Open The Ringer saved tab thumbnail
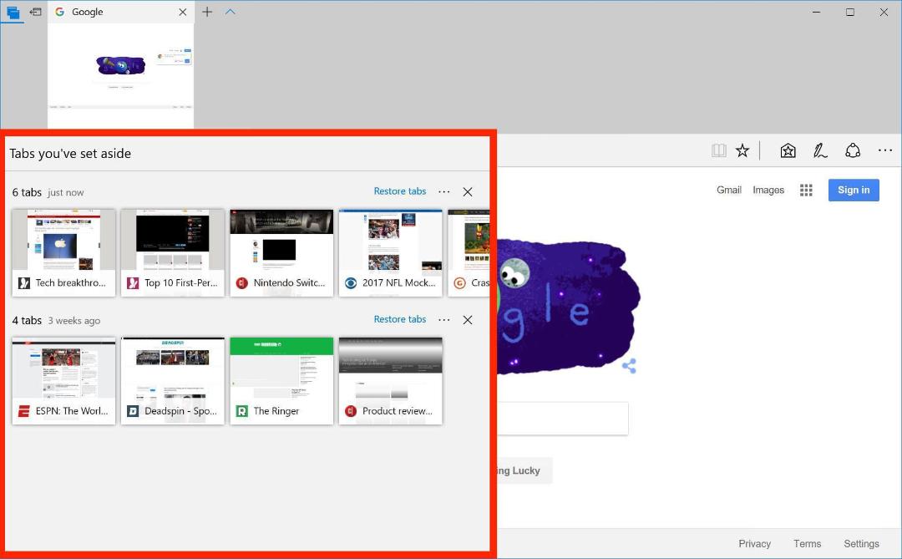Screen dimensions: 902x559 (281, 380)
